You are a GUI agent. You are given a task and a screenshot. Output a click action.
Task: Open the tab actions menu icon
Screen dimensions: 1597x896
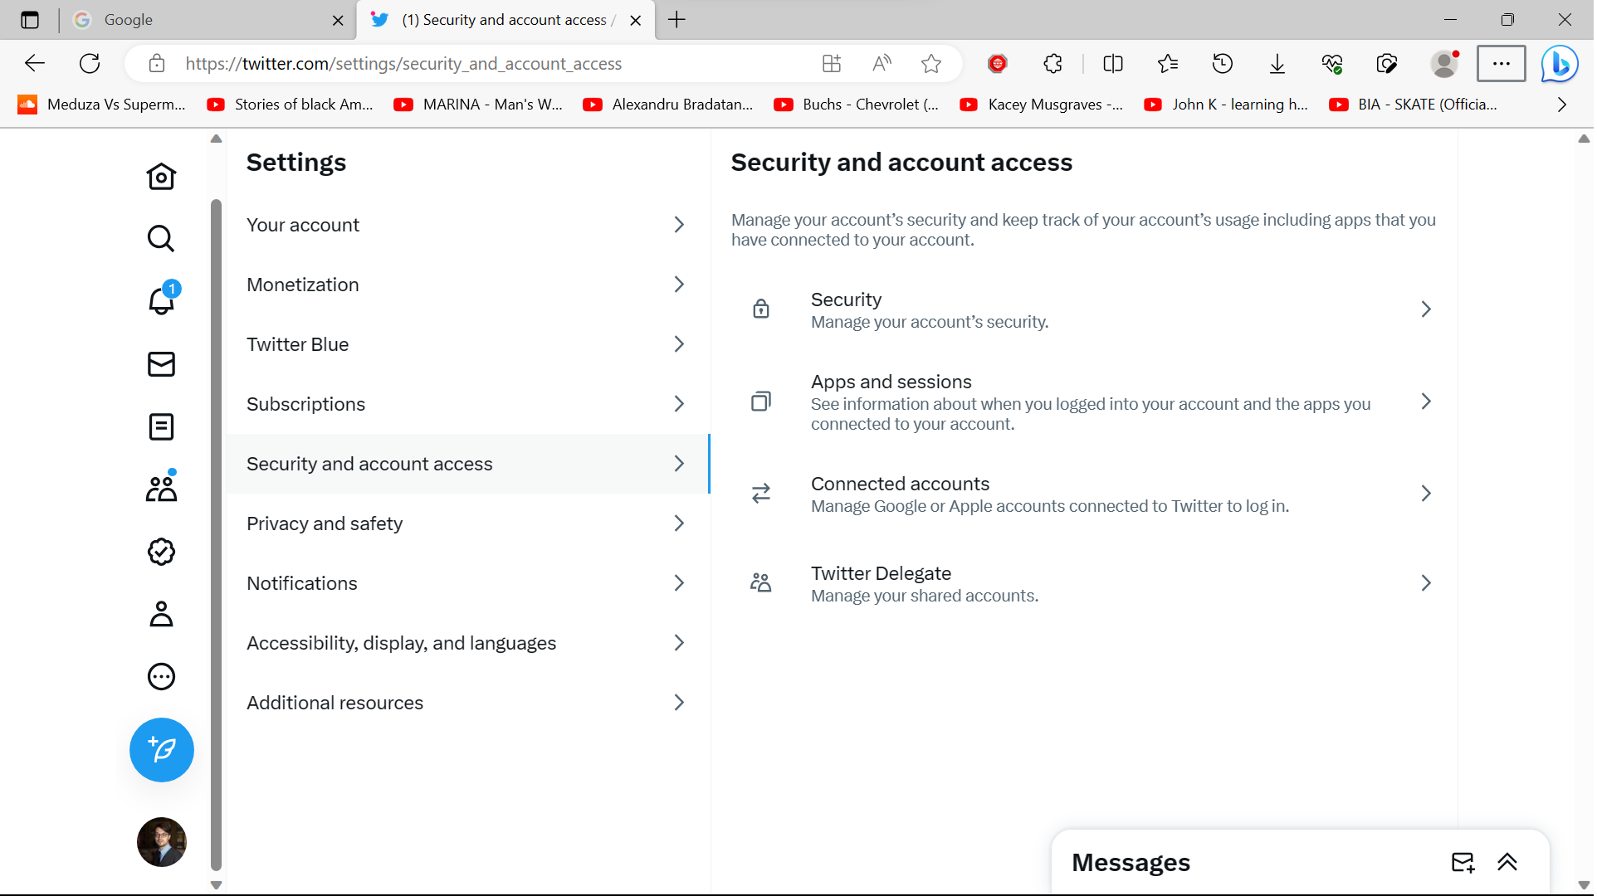pyautogui.click(x=30, y=20)
